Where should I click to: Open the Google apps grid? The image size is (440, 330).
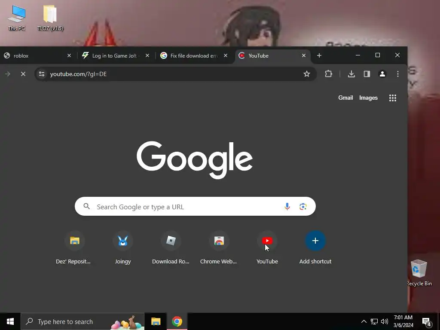(393, 98)
